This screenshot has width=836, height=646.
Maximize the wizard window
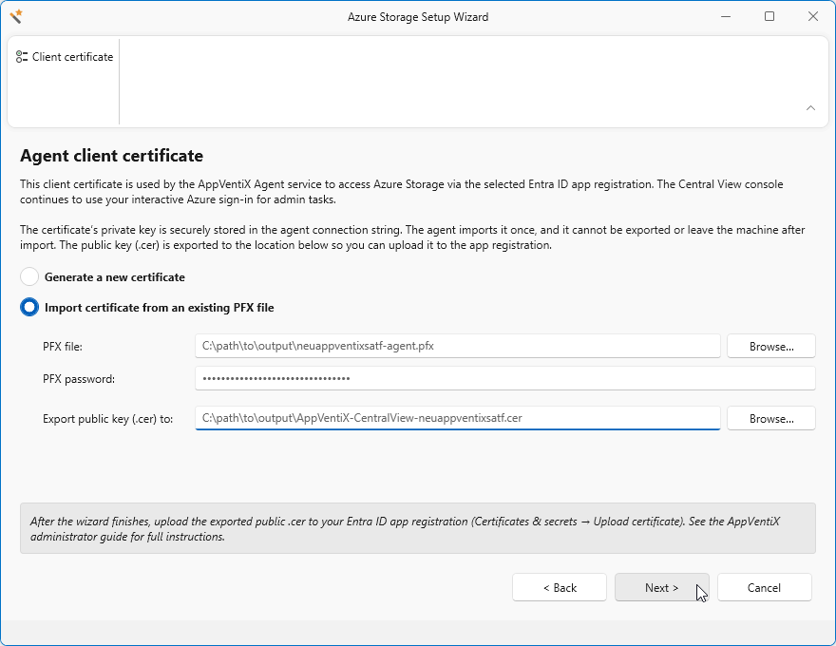pyautogui.click(x=769, y=16)
